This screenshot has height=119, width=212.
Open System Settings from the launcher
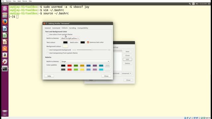click(5, 62)
